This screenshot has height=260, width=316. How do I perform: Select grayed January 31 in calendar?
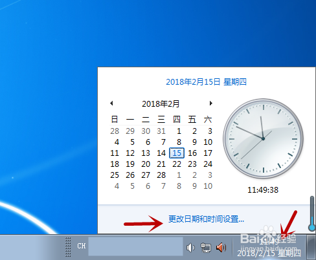click(161, 131)
